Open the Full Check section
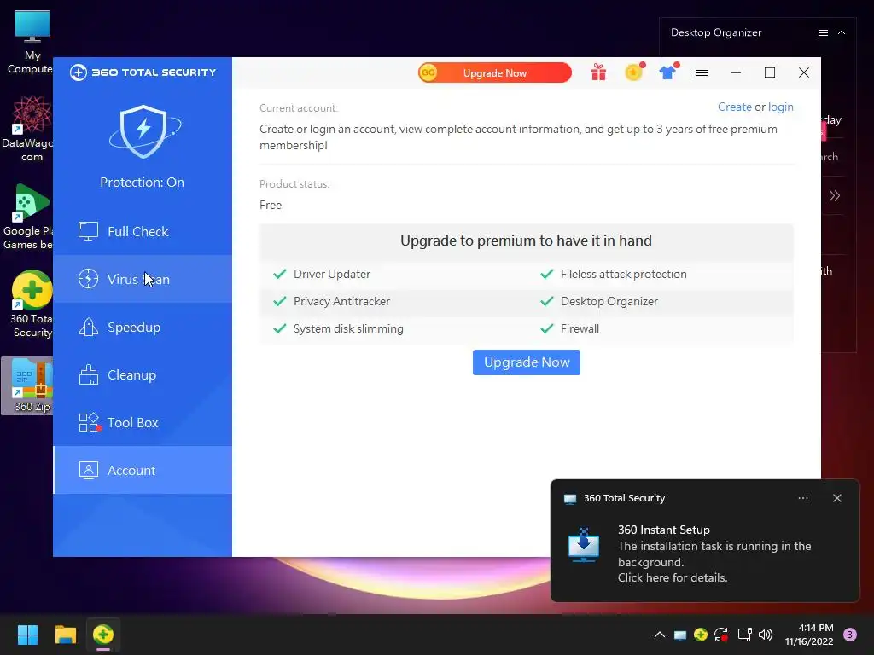 [x=143, y=231]
